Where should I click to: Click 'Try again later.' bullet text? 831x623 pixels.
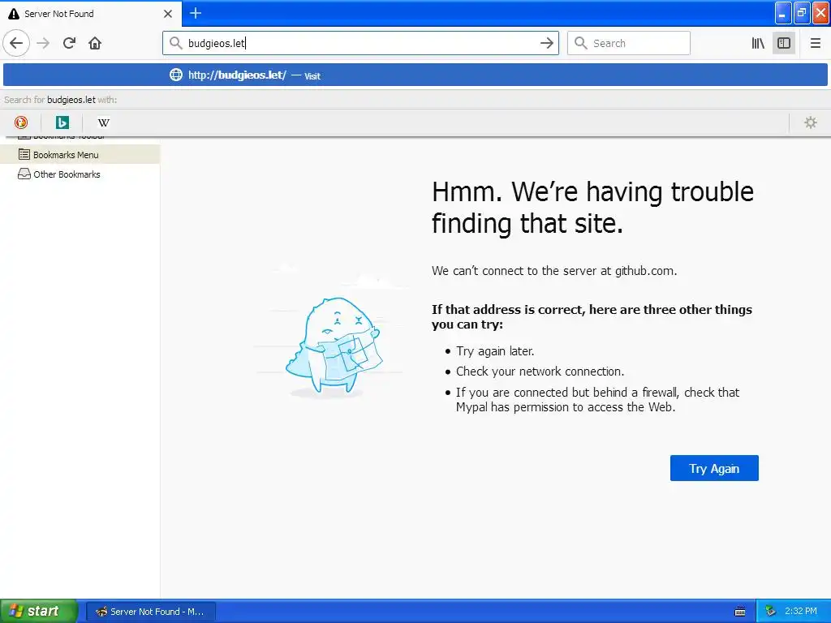tap(495, 351)
